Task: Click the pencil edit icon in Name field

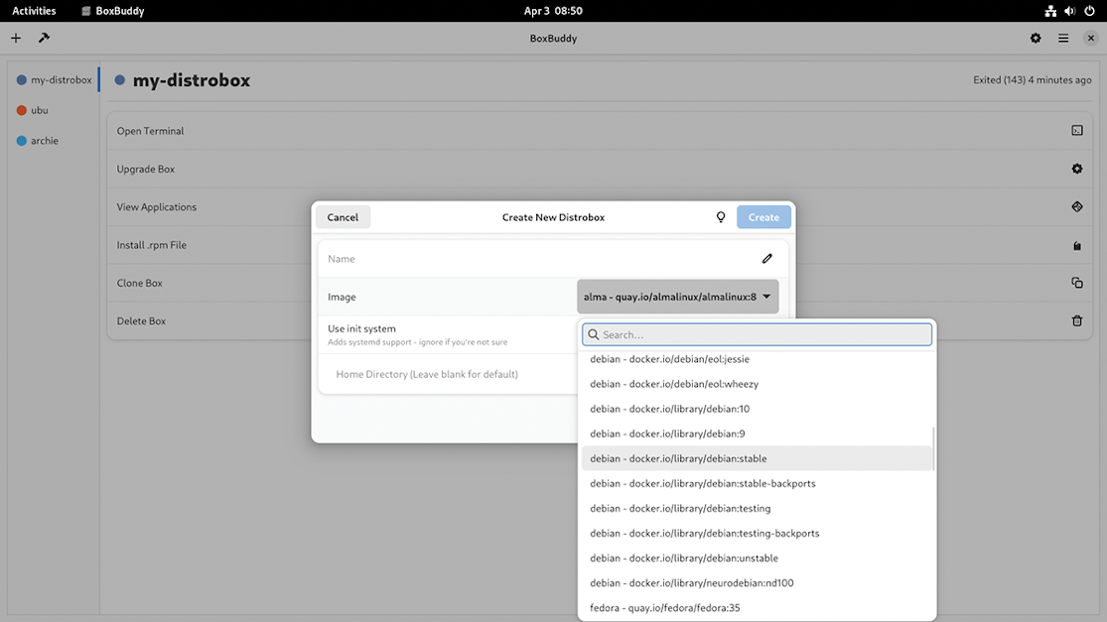Action: point(766,259)
